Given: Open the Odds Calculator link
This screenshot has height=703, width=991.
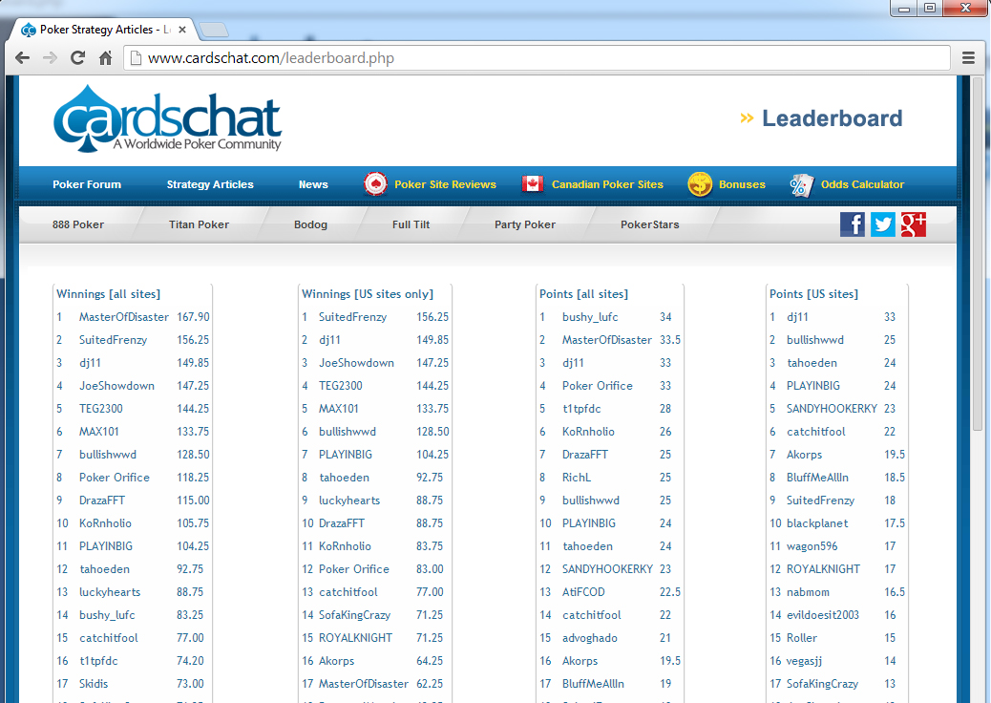Looking at the screenshot, I should click(x=862, y=184).
